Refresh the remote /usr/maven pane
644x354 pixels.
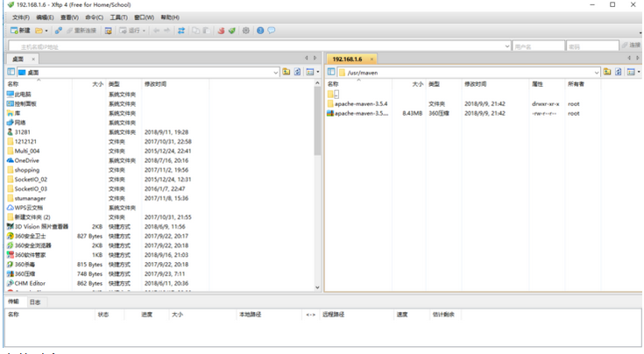(x=618, y=72)
